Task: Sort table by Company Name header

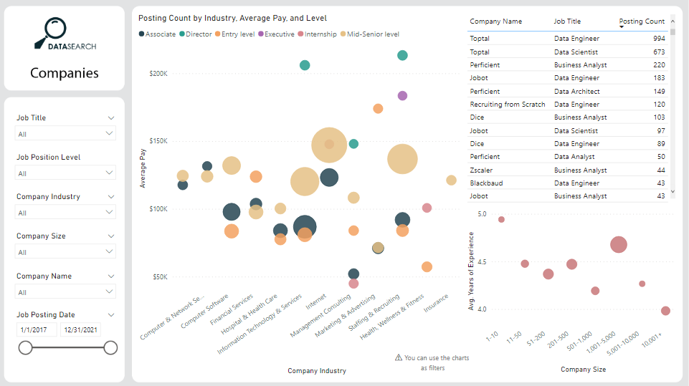Action: pos(496,21)
